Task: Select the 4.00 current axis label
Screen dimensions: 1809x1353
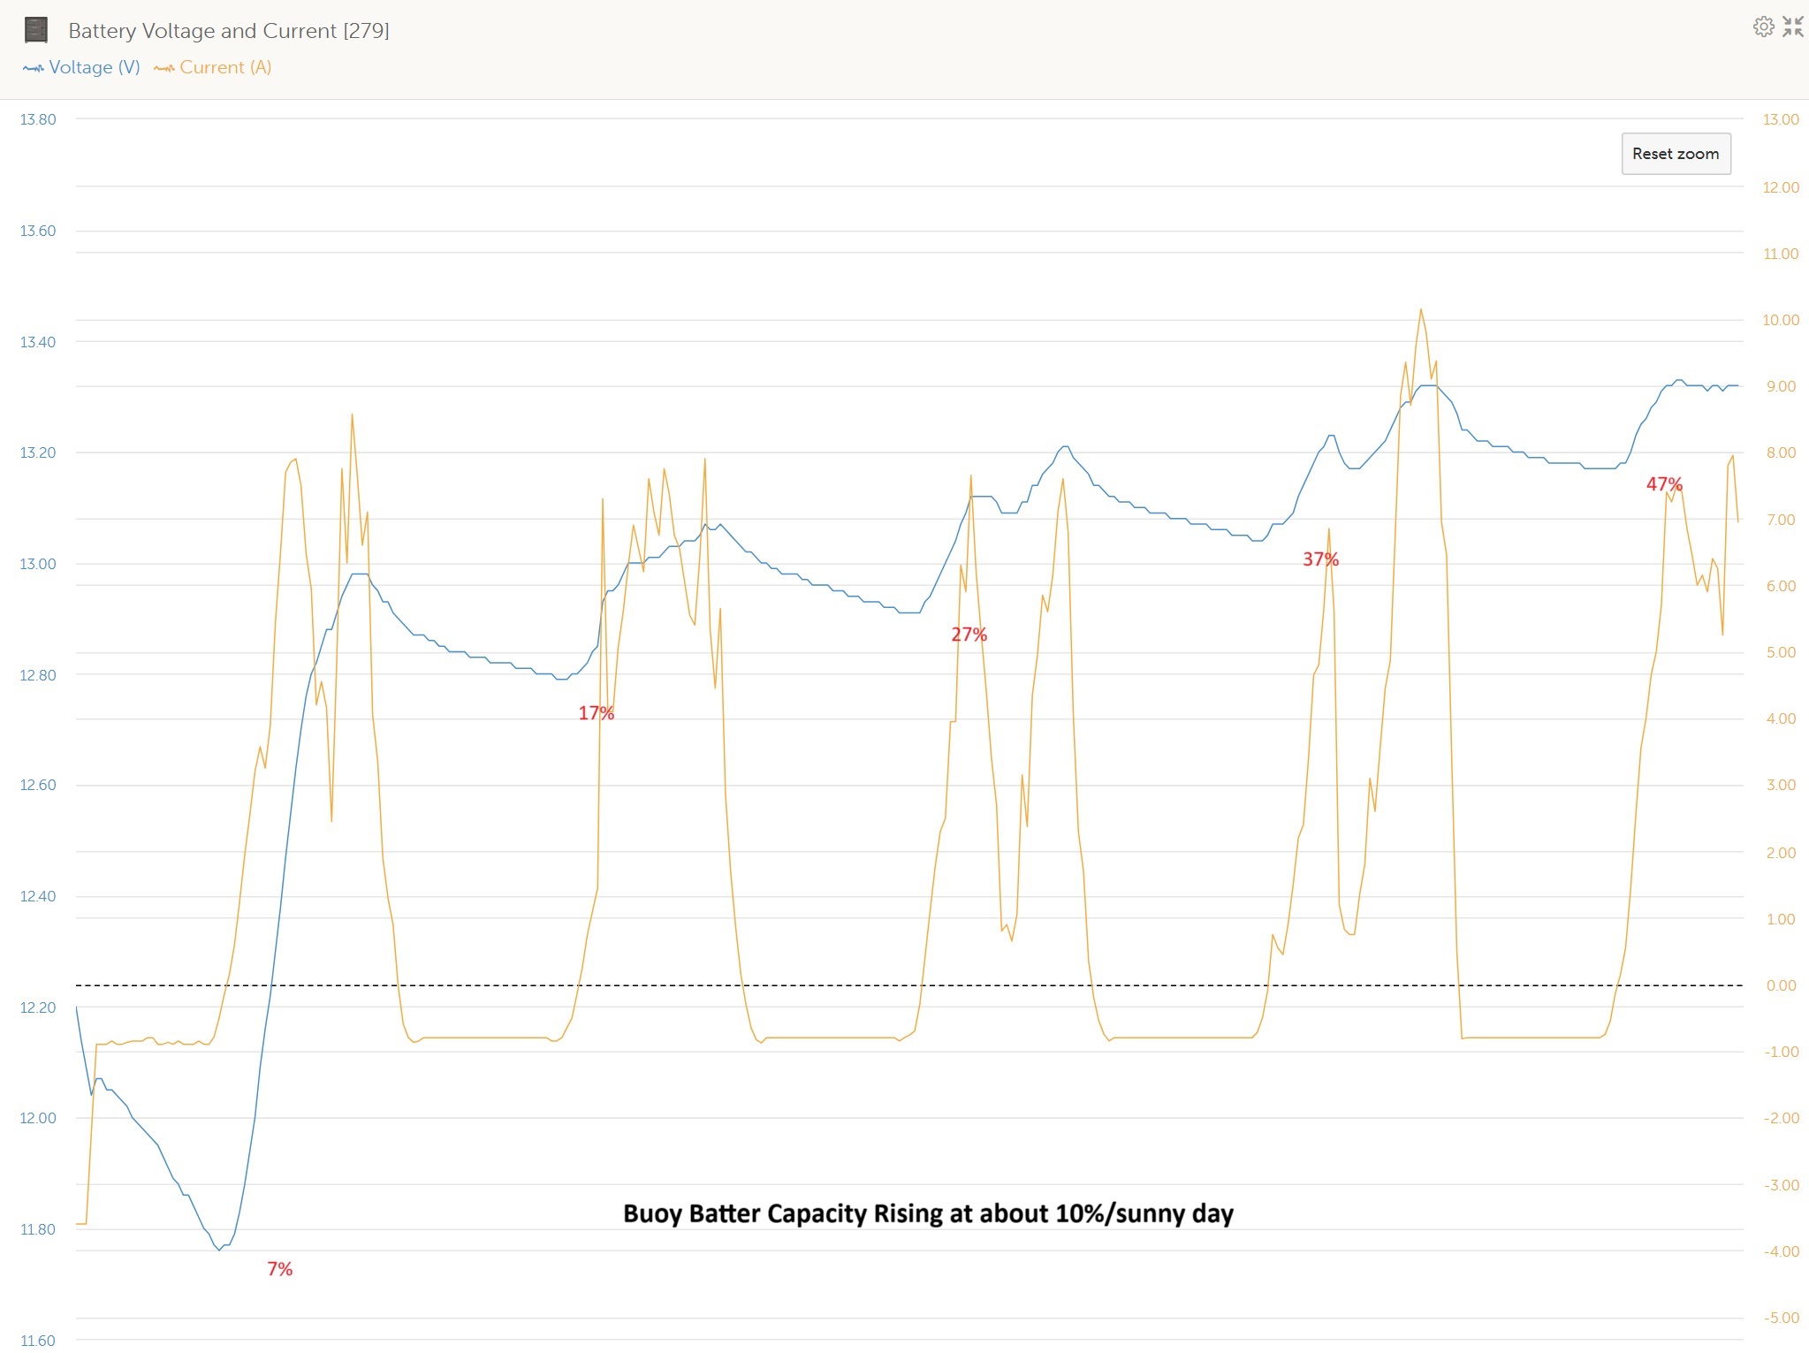Action: pos(1781,718)
